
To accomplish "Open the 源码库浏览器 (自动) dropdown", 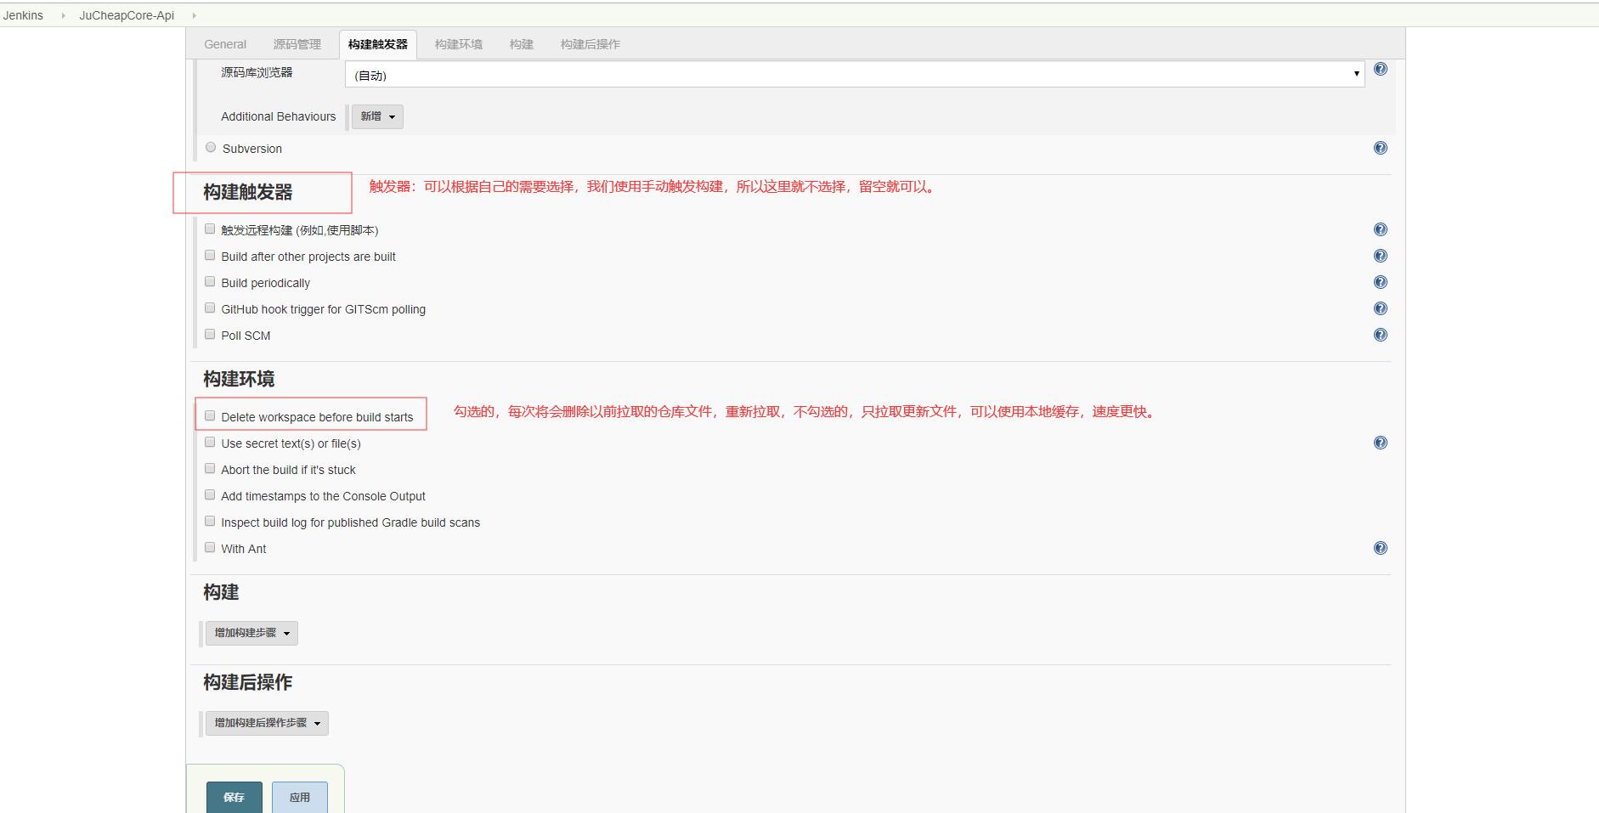I will click(855, 74).
